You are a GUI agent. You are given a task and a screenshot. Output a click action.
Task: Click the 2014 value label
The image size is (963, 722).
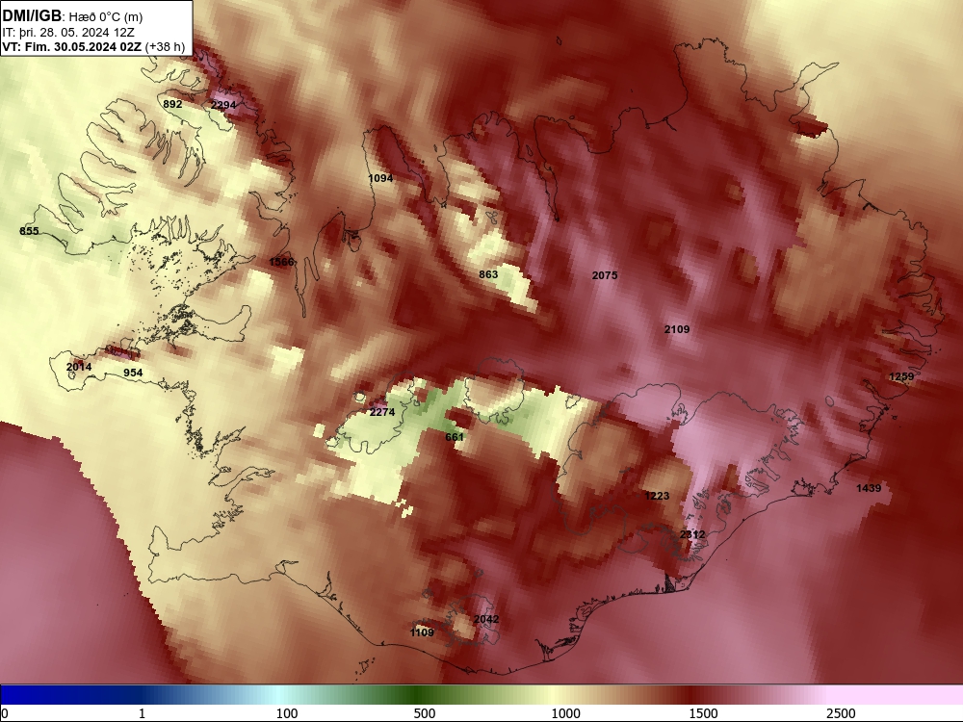pyautogui.click(x=79, y=367)
